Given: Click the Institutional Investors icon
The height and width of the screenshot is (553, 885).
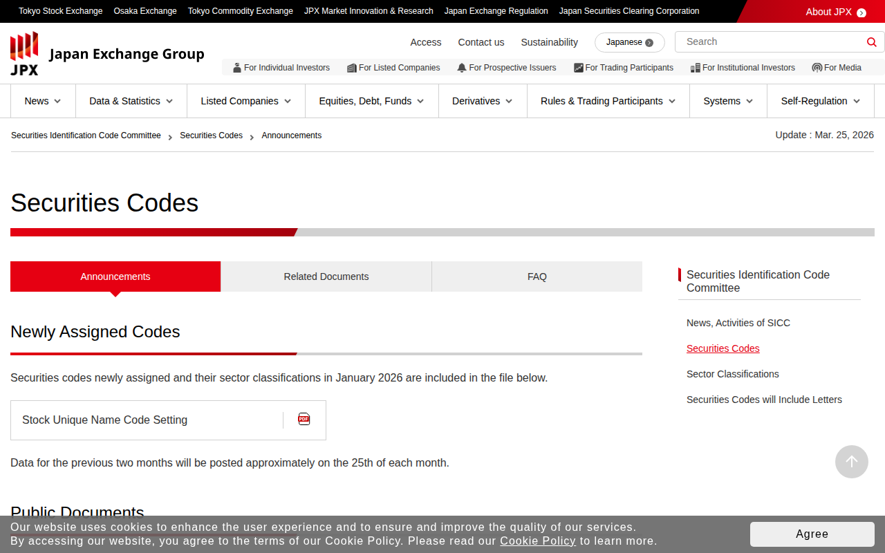Looking at the screenshot, I should pyautogui.click(x=696, y=68).
